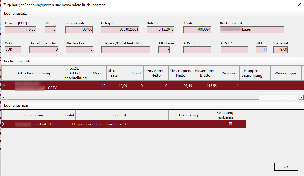Screen dimensions: 304x176
Task: Click the Datum field showing 13.12.2018
Action: tap(161, 30)
